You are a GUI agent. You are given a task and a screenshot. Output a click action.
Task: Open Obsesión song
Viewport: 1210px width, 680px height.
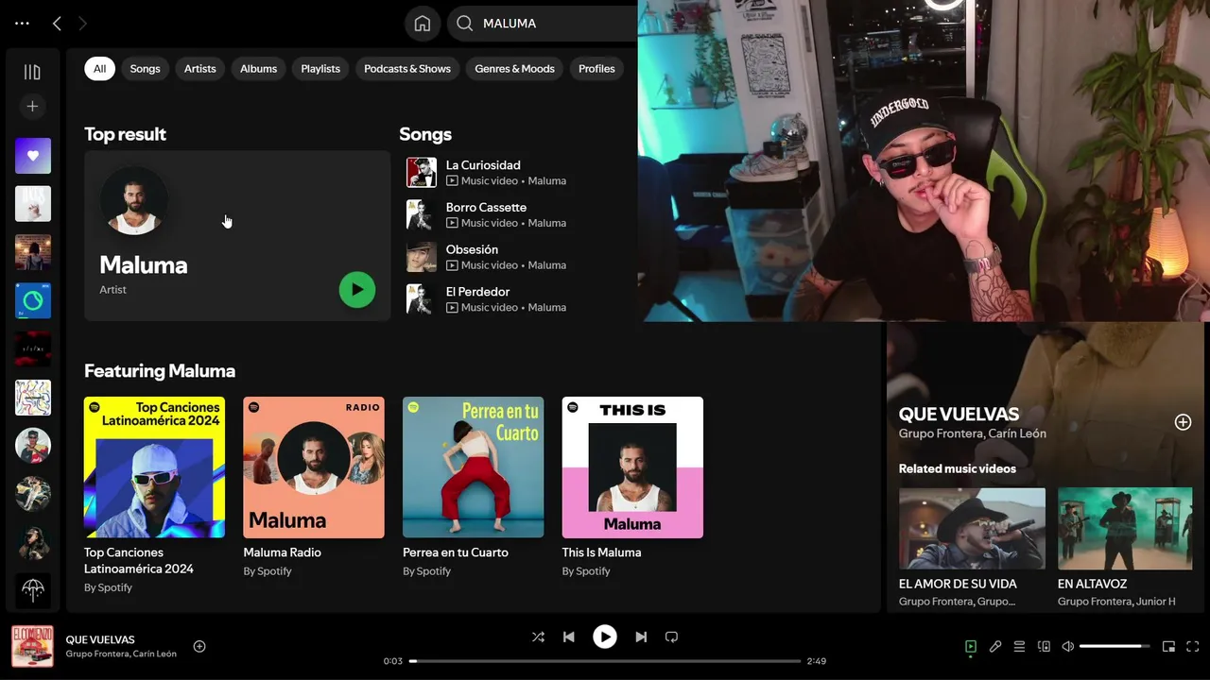click(472, 250)
